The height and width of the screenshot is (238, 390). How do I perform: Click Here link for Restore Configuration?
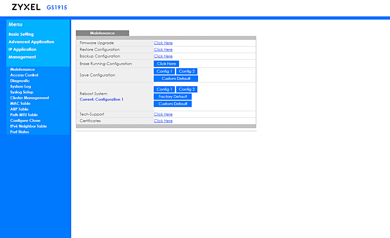(x=163, y=50)
